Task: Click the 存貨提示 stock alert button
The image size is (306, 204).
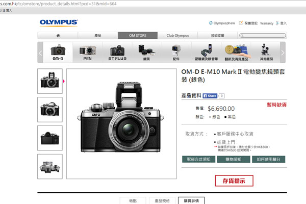Action: [x=234, y=181]
